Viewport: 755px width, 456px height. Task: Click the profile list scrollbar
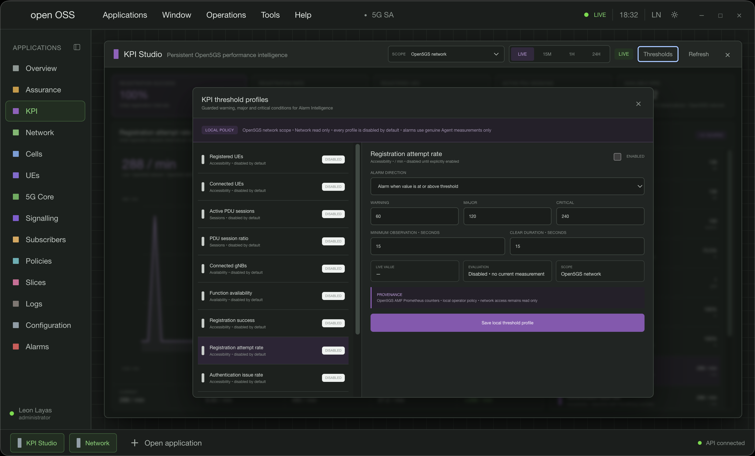[x=357, y=239]
